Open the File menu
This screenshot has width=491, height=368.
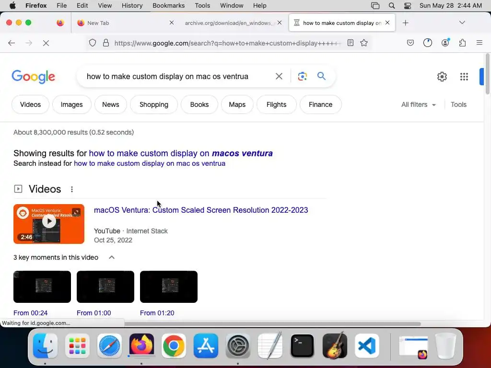coord(62,6)
